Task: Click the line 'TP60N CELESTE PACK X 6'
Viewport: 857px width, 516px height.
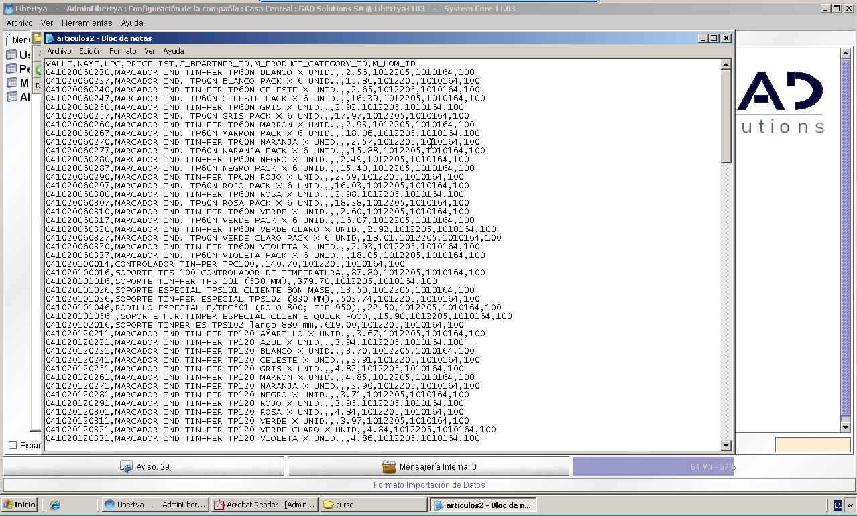Action: point(265,99)
